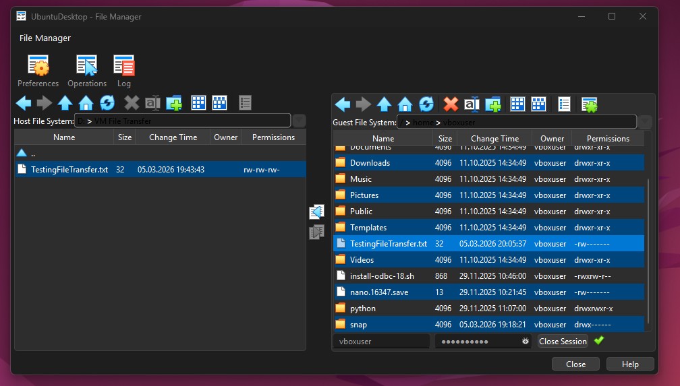The width and height of the screenshot is (680, 386).
Task: Sort Guest pane by Permissions column
Action: click(608, 139)
